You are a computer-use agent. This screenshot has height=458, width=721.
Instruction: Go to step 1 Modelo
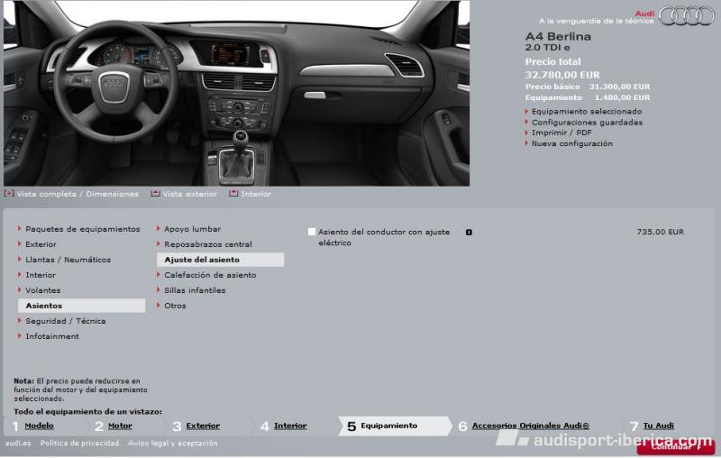(x=39, y=426)
